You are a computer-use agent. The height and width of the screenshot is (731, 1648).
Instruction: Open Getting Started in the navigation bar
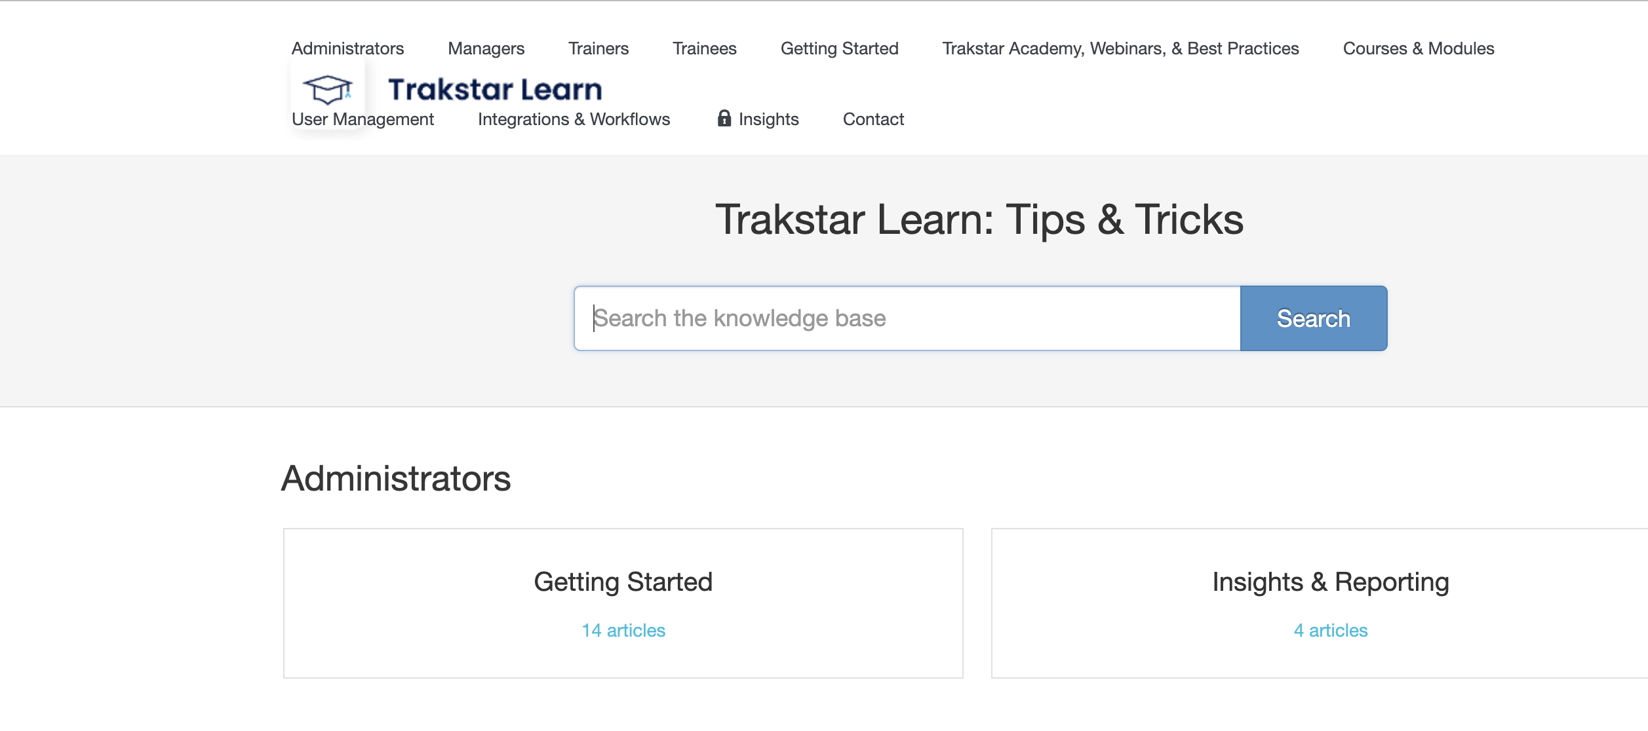pos(839,48)
